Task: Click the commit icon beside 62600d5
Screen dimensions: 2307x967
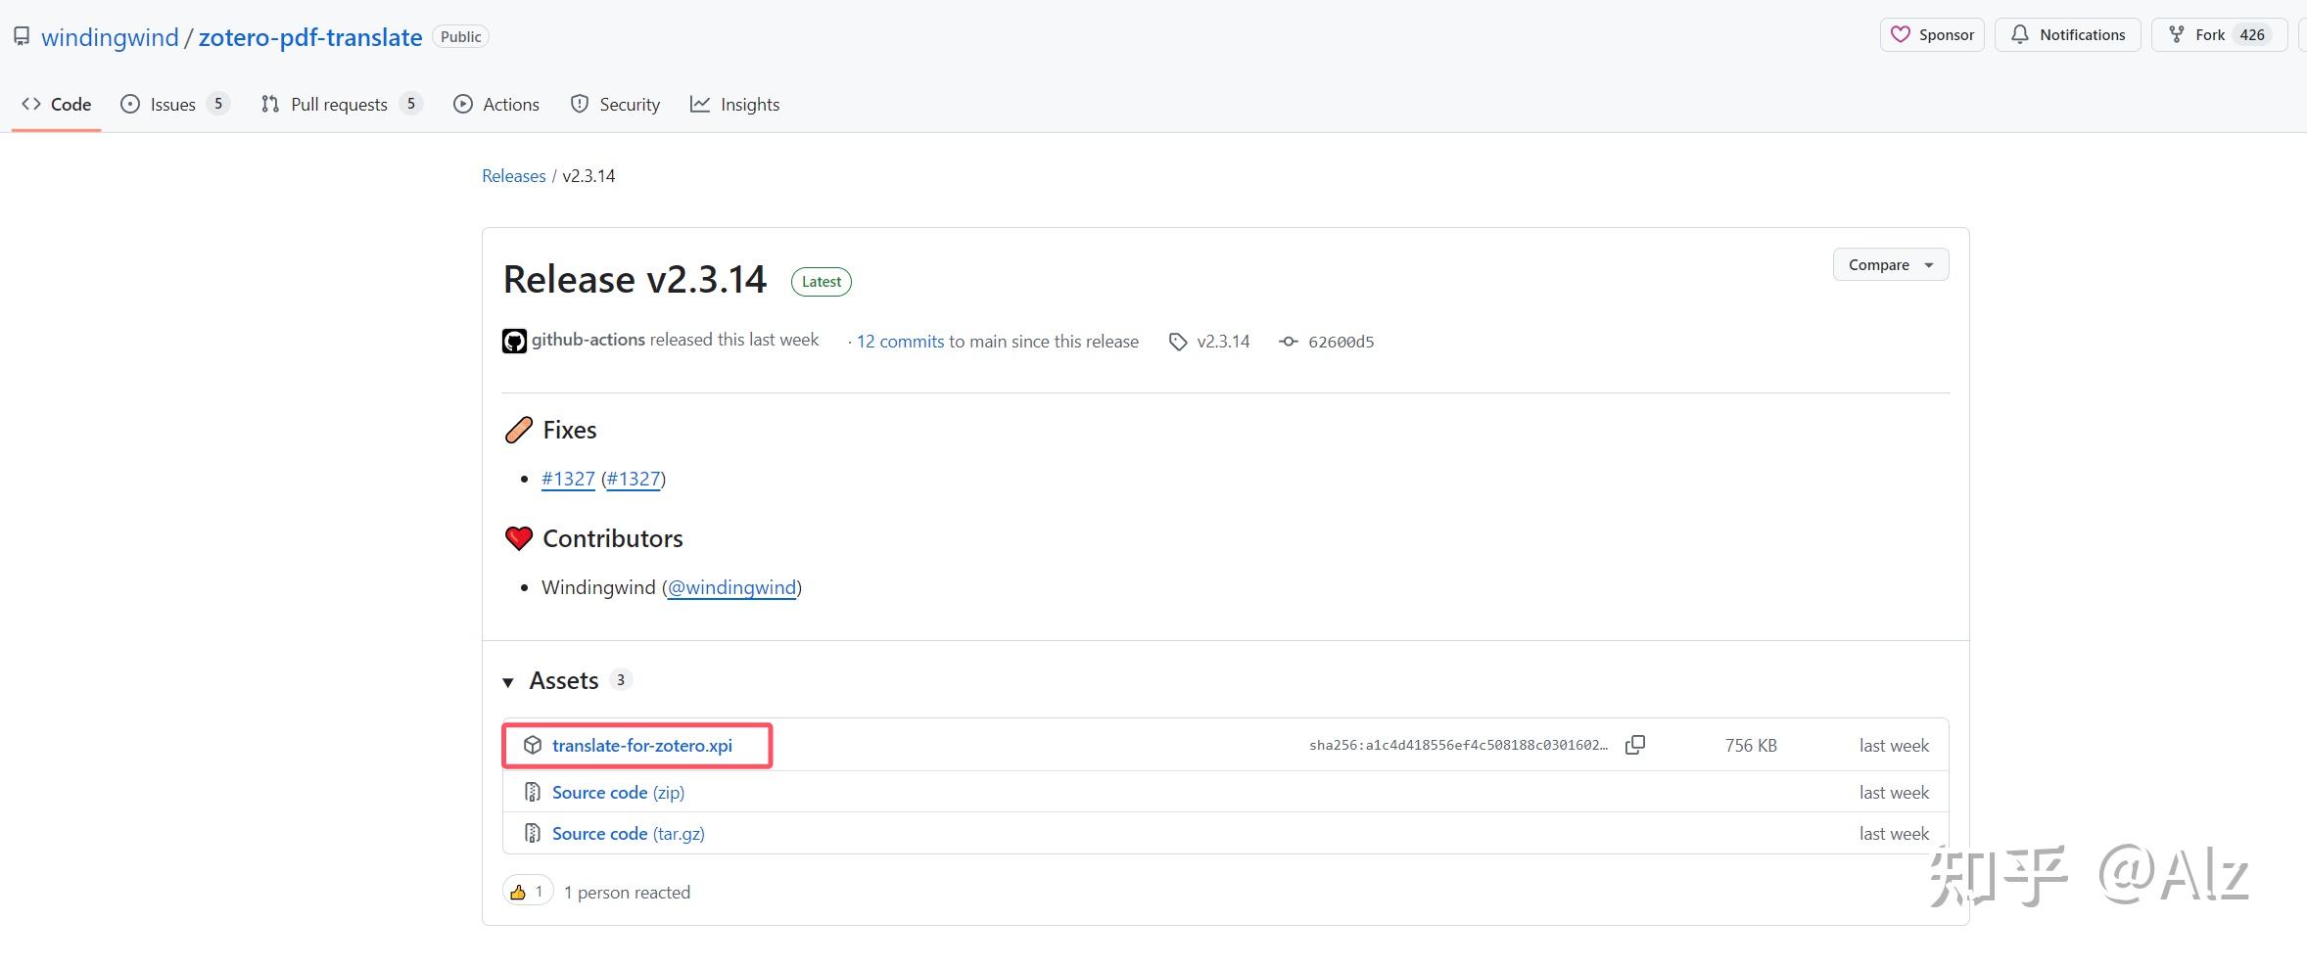Action: tap(1289, 342)
